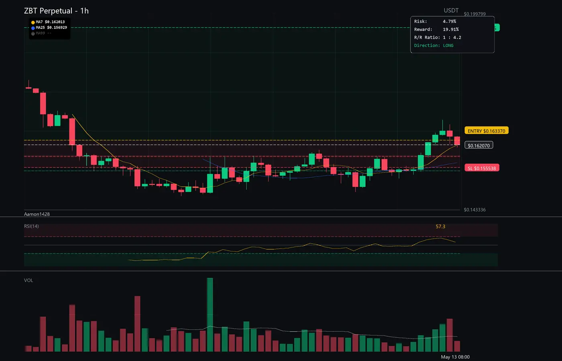Select the SL $0.155538 stop-loss tag
The height and width of the screenshot is (361, 562).
click(482, 168)
